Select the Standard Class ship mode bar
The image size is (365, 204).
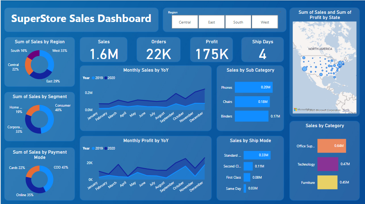pyautogui.click(x=257, y=155)
